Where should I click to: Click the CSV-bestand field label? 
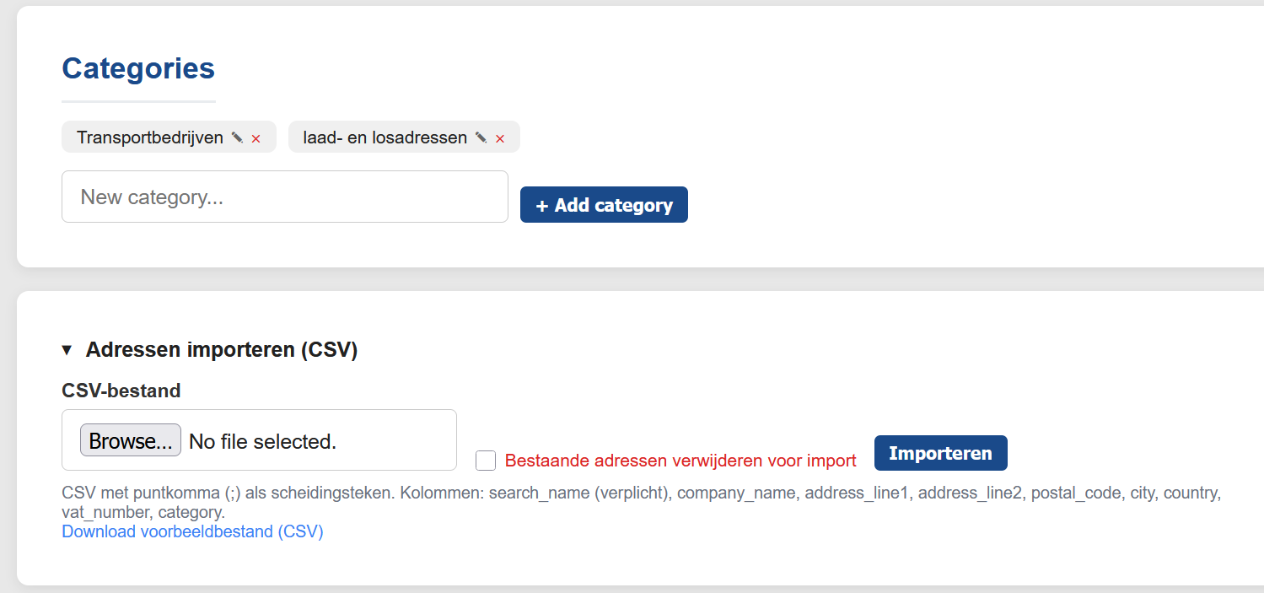[x=121, y=391]
